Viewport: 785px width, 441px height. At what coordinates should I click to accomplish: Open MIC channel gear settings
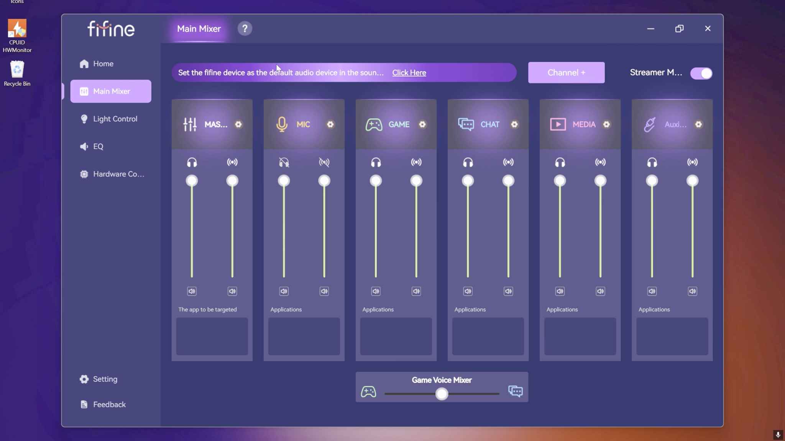coord(330,124)
